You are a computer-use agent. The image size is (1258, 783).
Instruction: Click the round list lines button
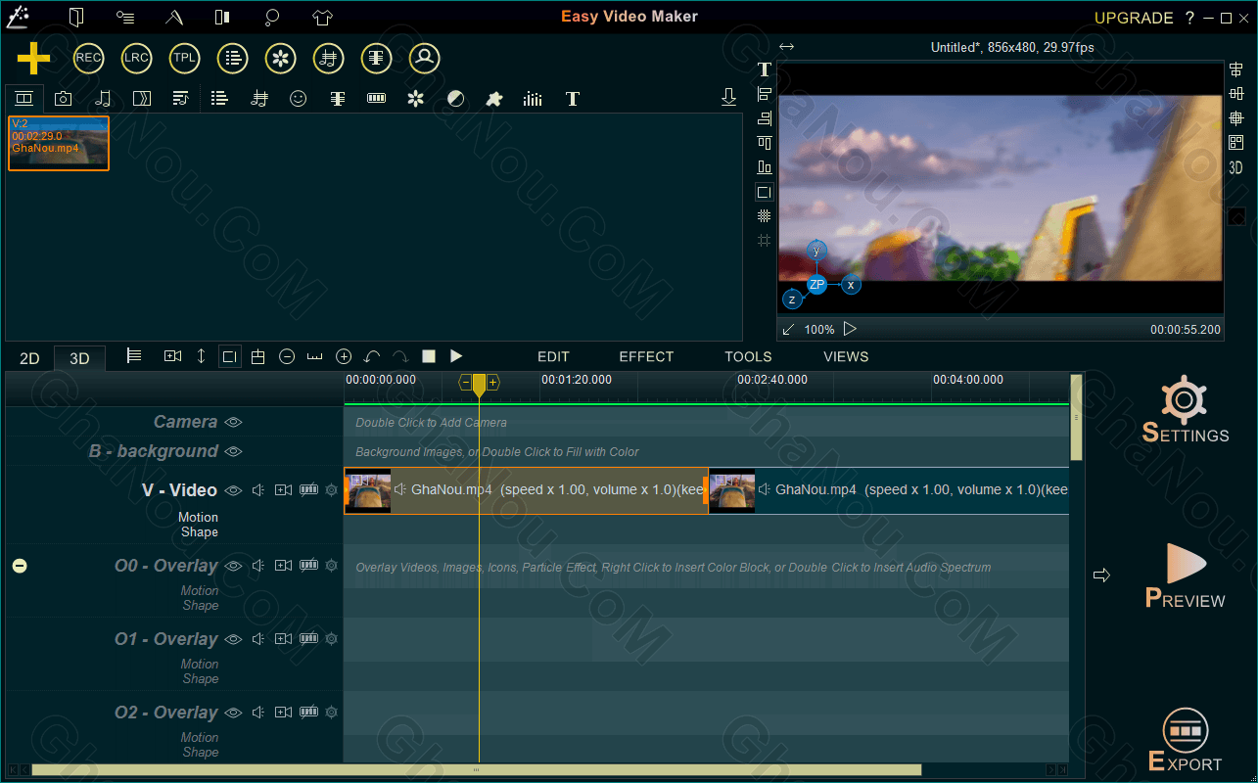pos(232,59)
